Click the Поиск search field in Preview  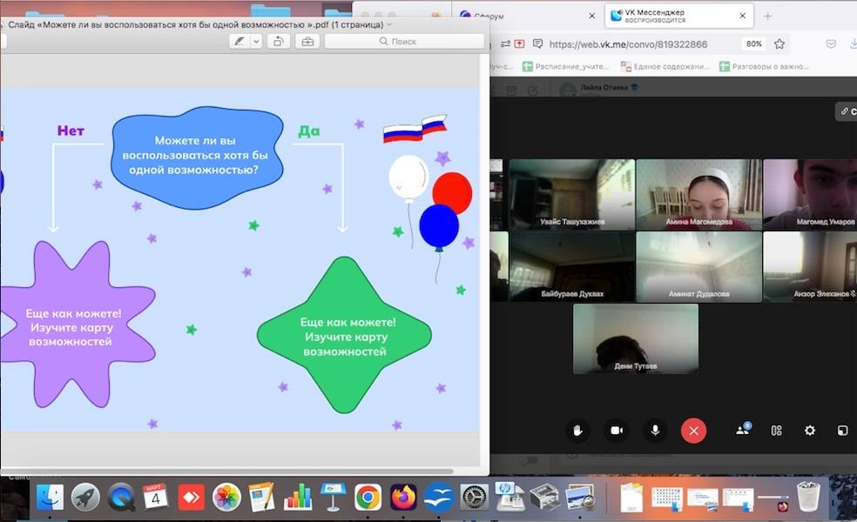404,42
